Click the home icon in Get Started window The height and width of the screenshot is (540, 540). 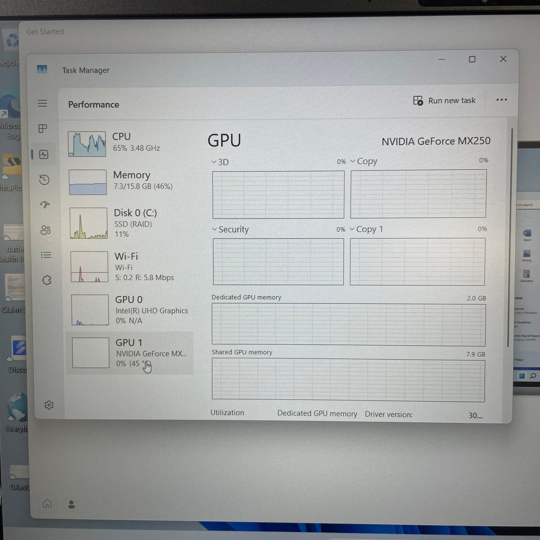(47, 503)
